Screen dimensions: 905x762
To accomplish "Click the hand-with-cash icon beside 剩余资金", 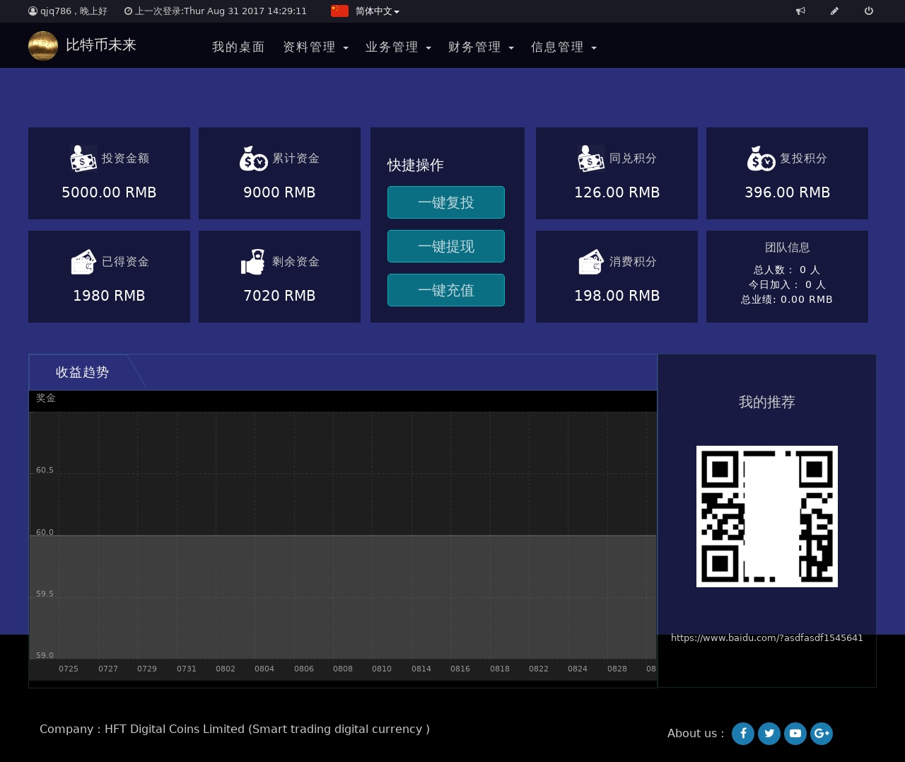I will 253,262.
